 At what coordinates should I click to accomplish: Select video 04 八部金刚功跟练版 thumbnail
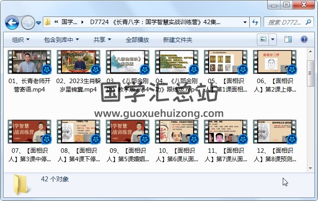[177, 62]
